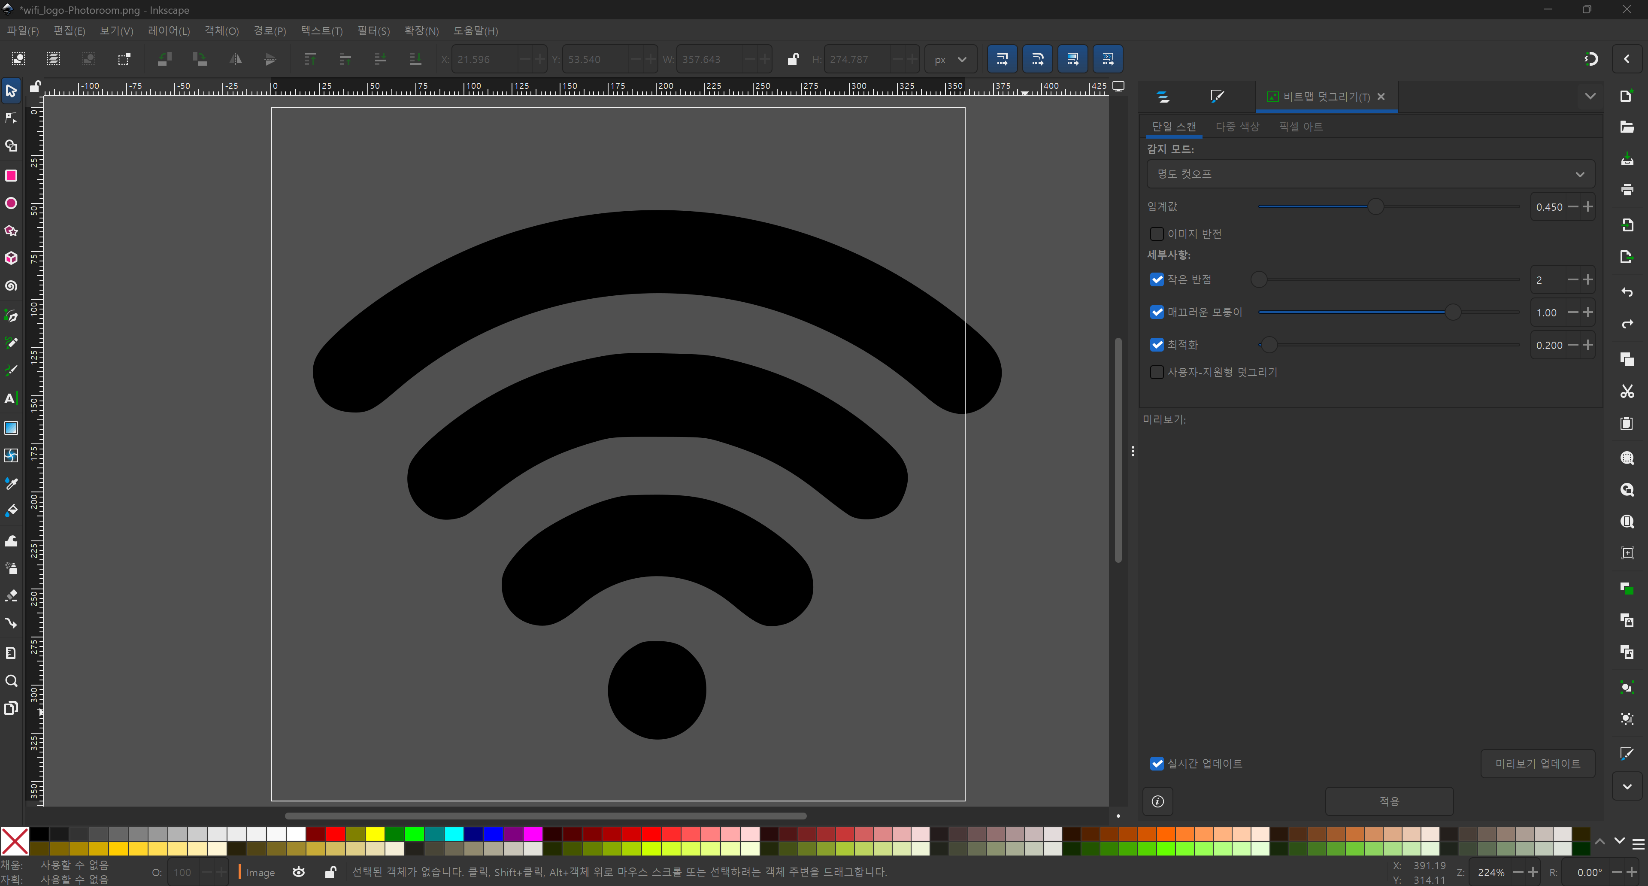The image size is (1648, 886).
Task: Click flip horizontal icon in toolbar
Action: tap(236, 60)
